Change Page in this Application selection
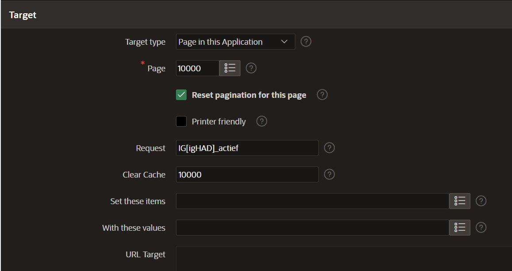The width and height of the screenshot is (512, 271). pos(234,41)
